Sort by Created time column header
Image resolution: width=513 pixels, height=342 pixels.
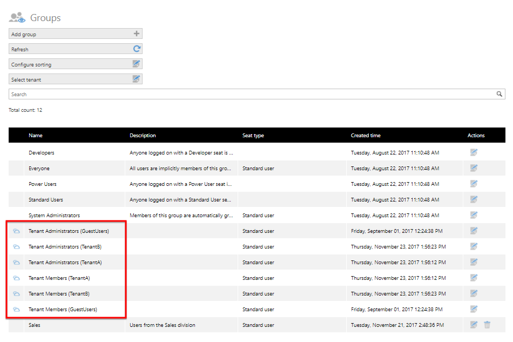(366, 135)
